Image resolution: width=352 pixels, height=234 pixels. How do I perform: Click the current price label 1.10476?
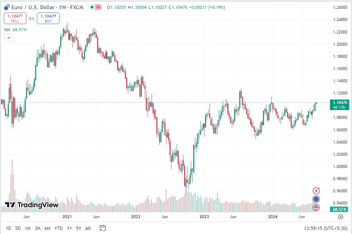340,102
